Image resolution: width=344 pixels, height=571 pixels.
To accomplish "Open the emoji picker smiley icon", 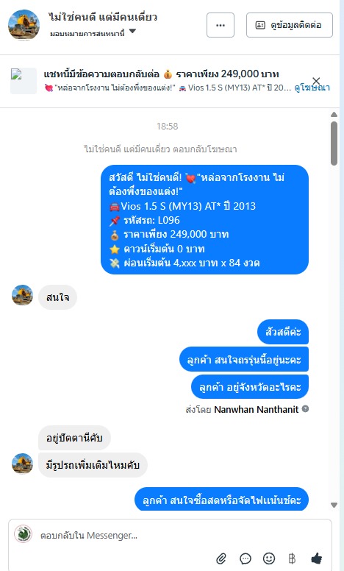I will coord(269,558).
